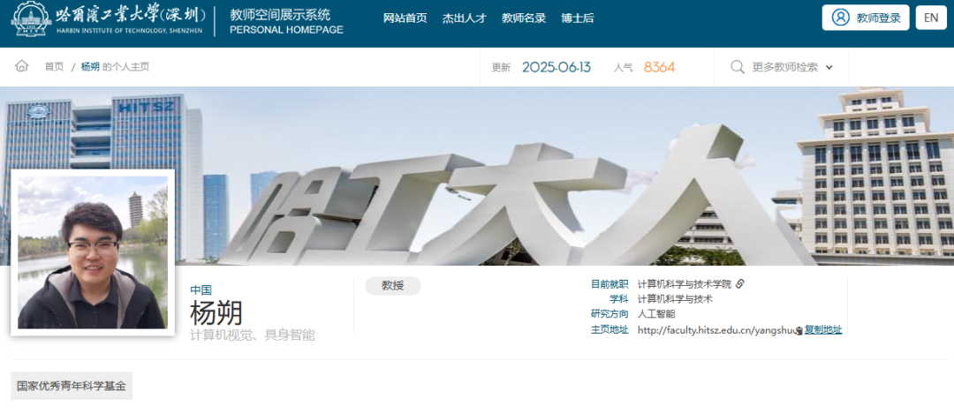Click the home icon in breadcrumb
This screenshot has width=954, height=413.
(x=22, y=66)
